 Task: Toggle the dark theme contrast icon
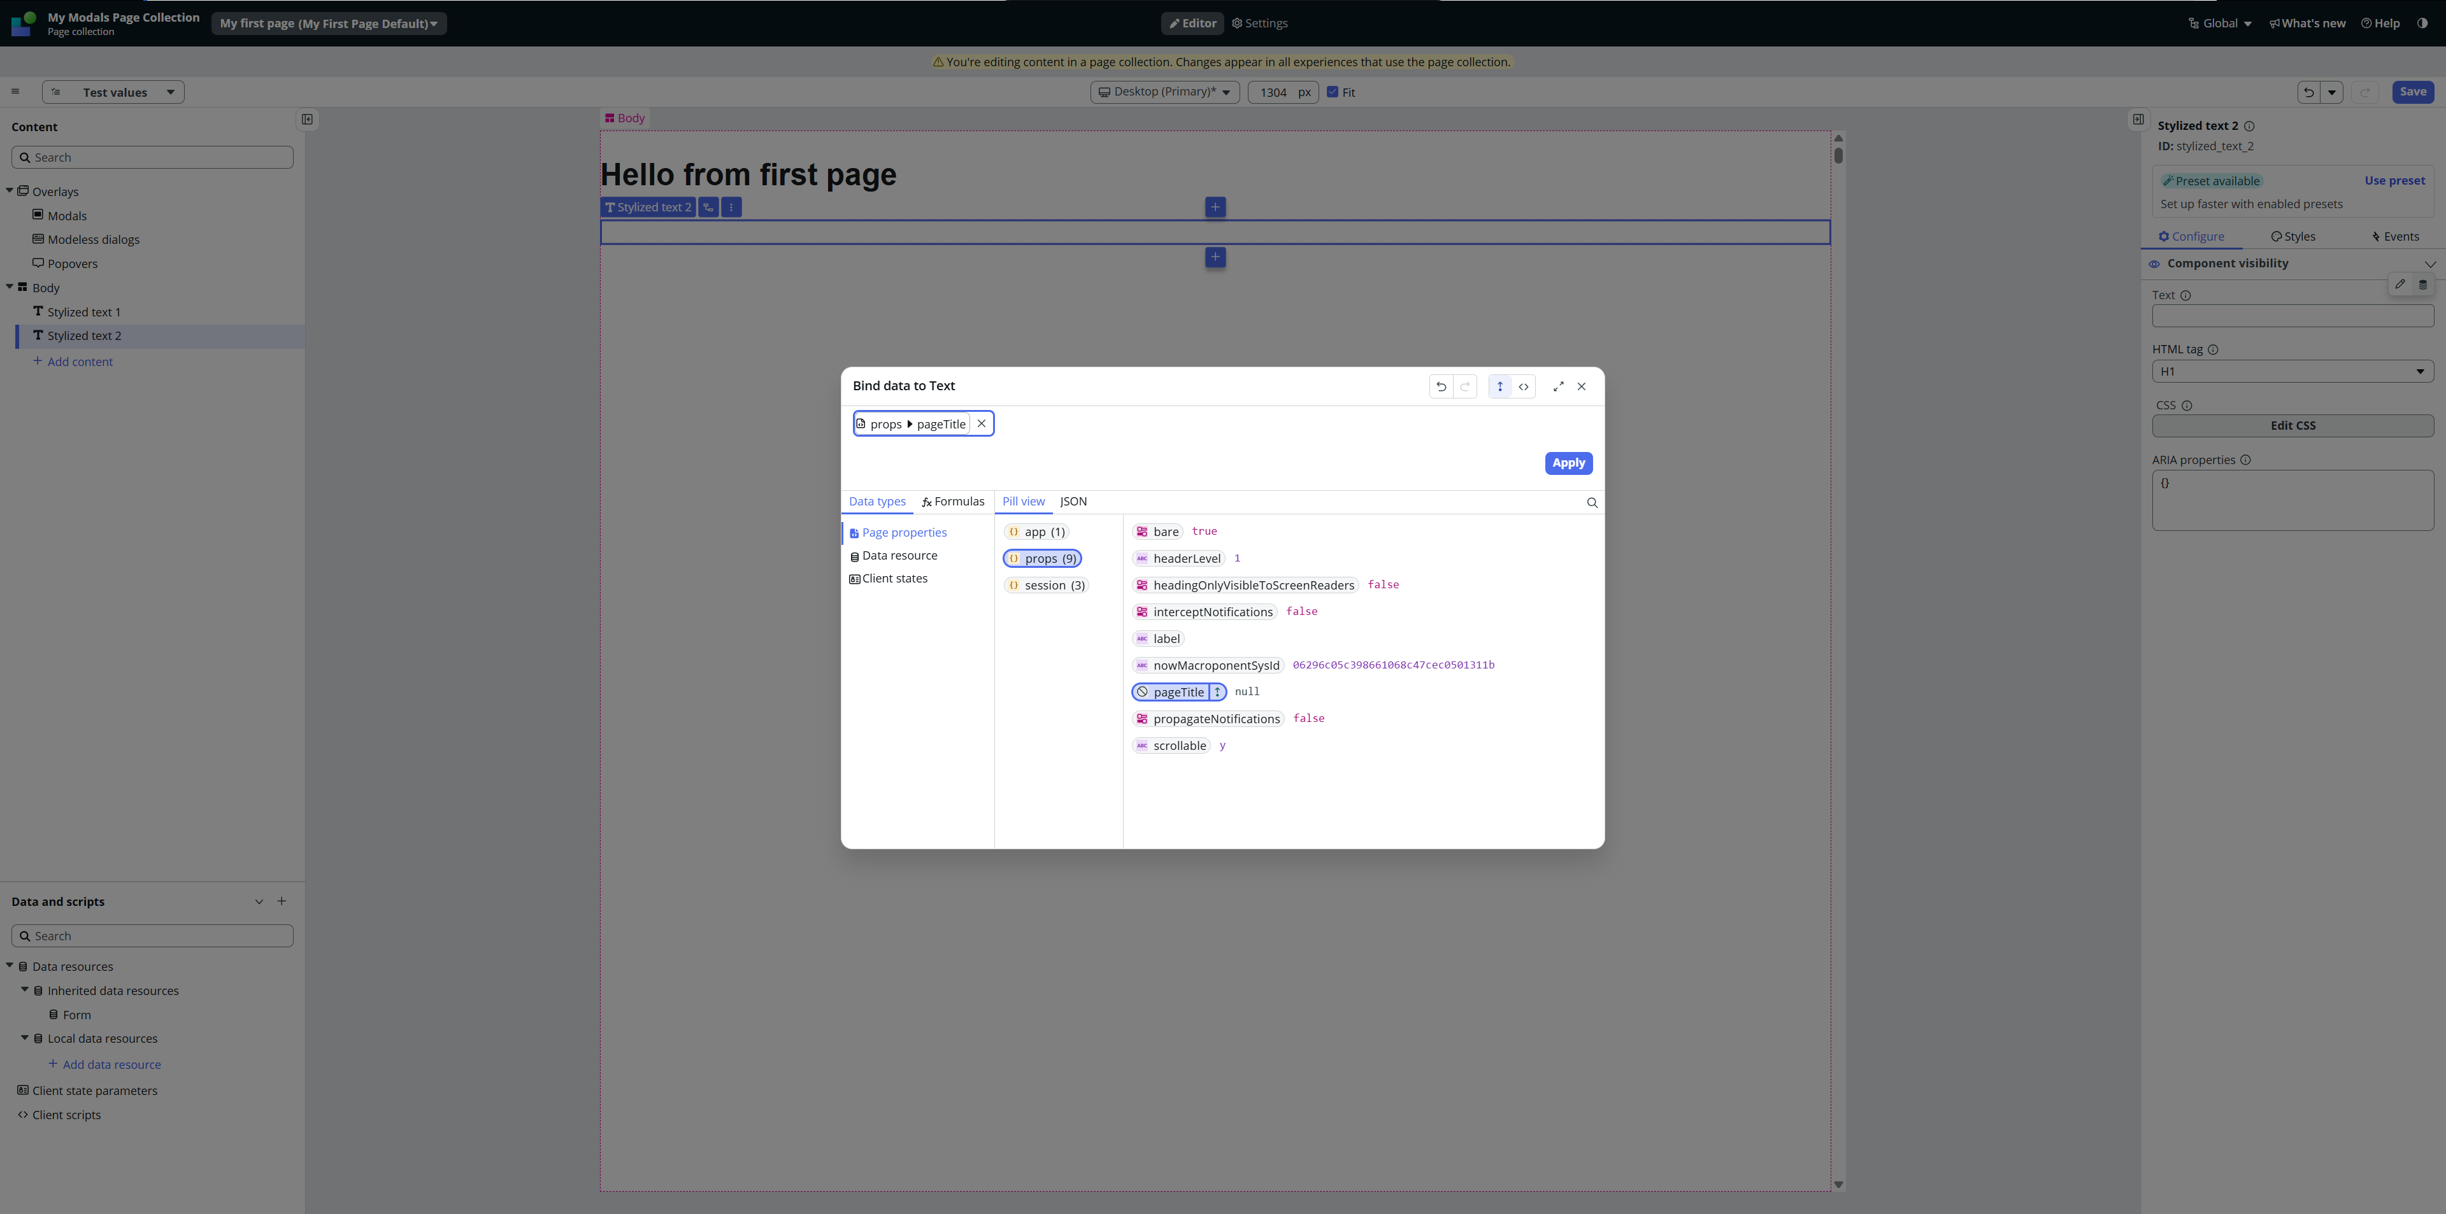pos(2422,24)
